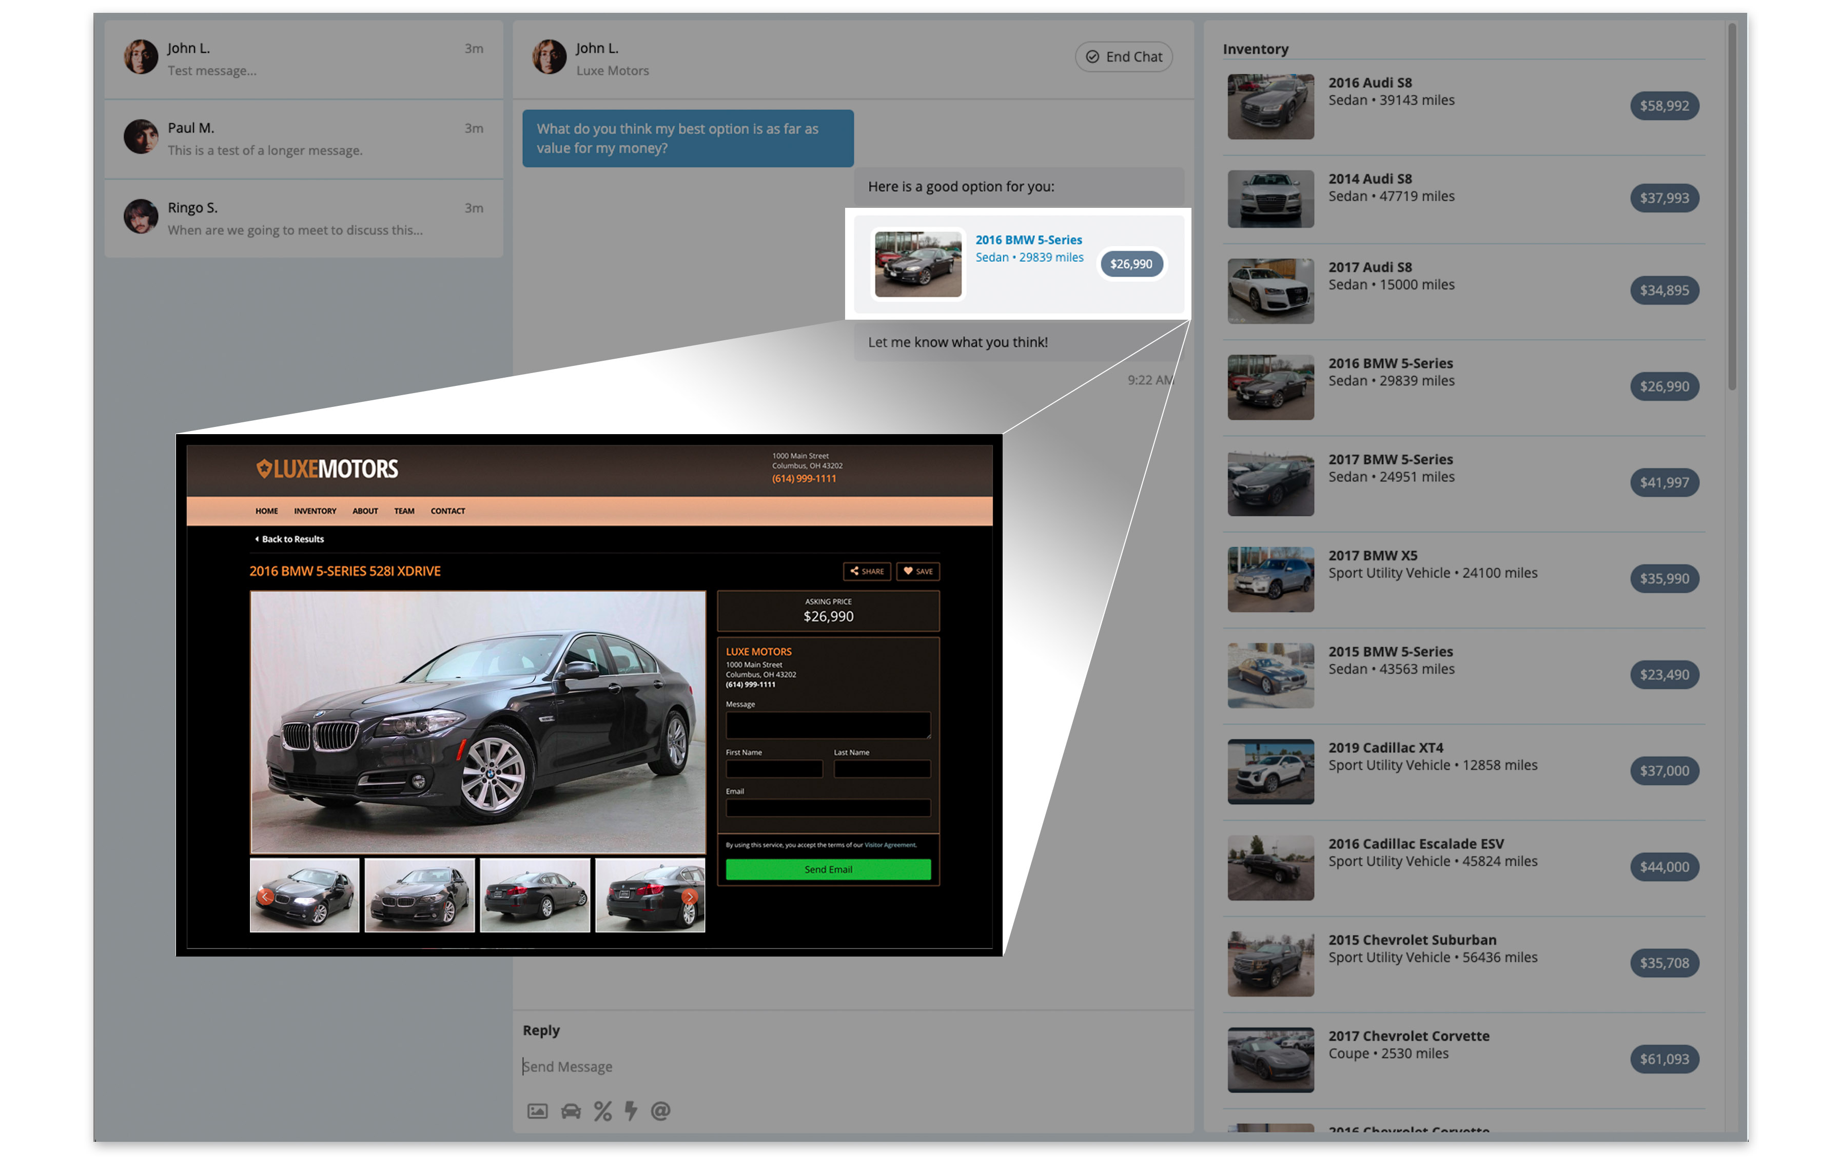Click the $61,093 price badge
Viewport: 1839px width, 1169px height.
pyautogui.click(x=1664, y=1059)
